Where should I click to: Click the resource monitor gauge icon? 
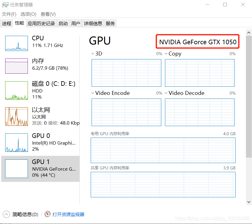coord(47,214)
